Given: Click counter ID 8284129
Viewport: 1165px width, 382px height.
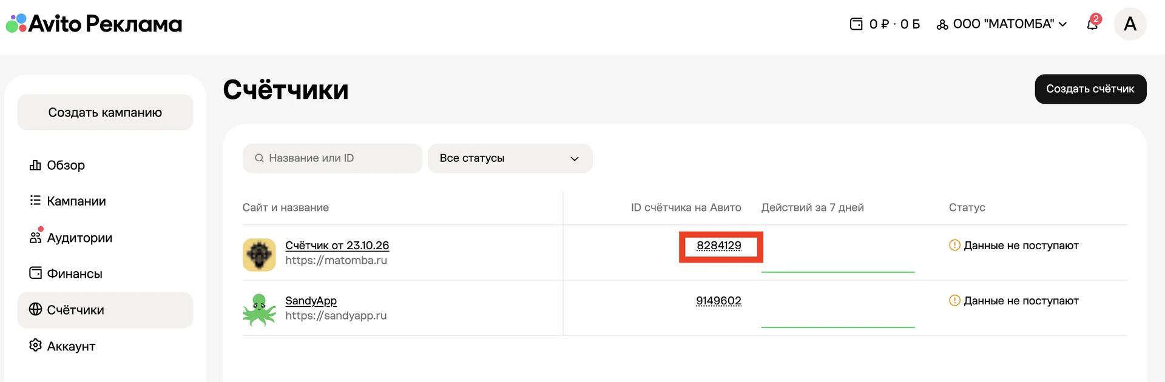Looking at the screenshot, I should tap(719, 245).
